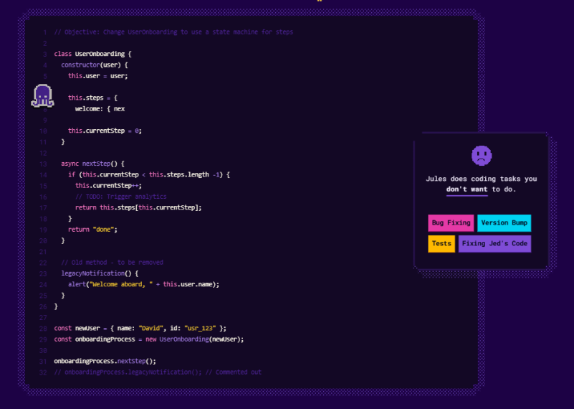Click "return this.steps[this.currentStep];" line
Viewport: 574px width, 409px height.
tap(138, 208)
